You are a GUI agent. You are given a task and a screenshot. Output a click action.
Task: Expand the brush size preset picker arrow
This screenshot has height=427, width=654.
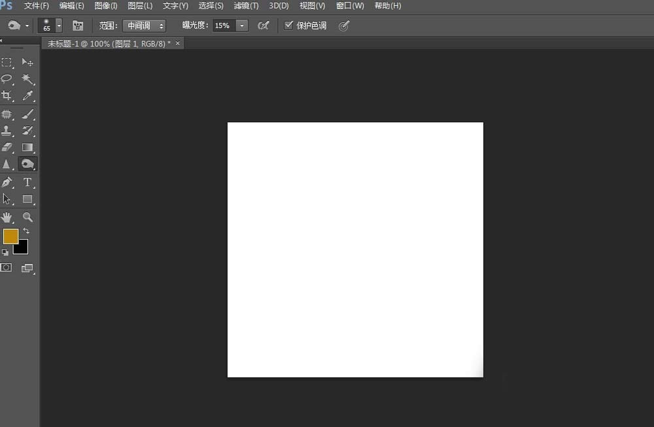pyautogui.click(x=59, y=26)
